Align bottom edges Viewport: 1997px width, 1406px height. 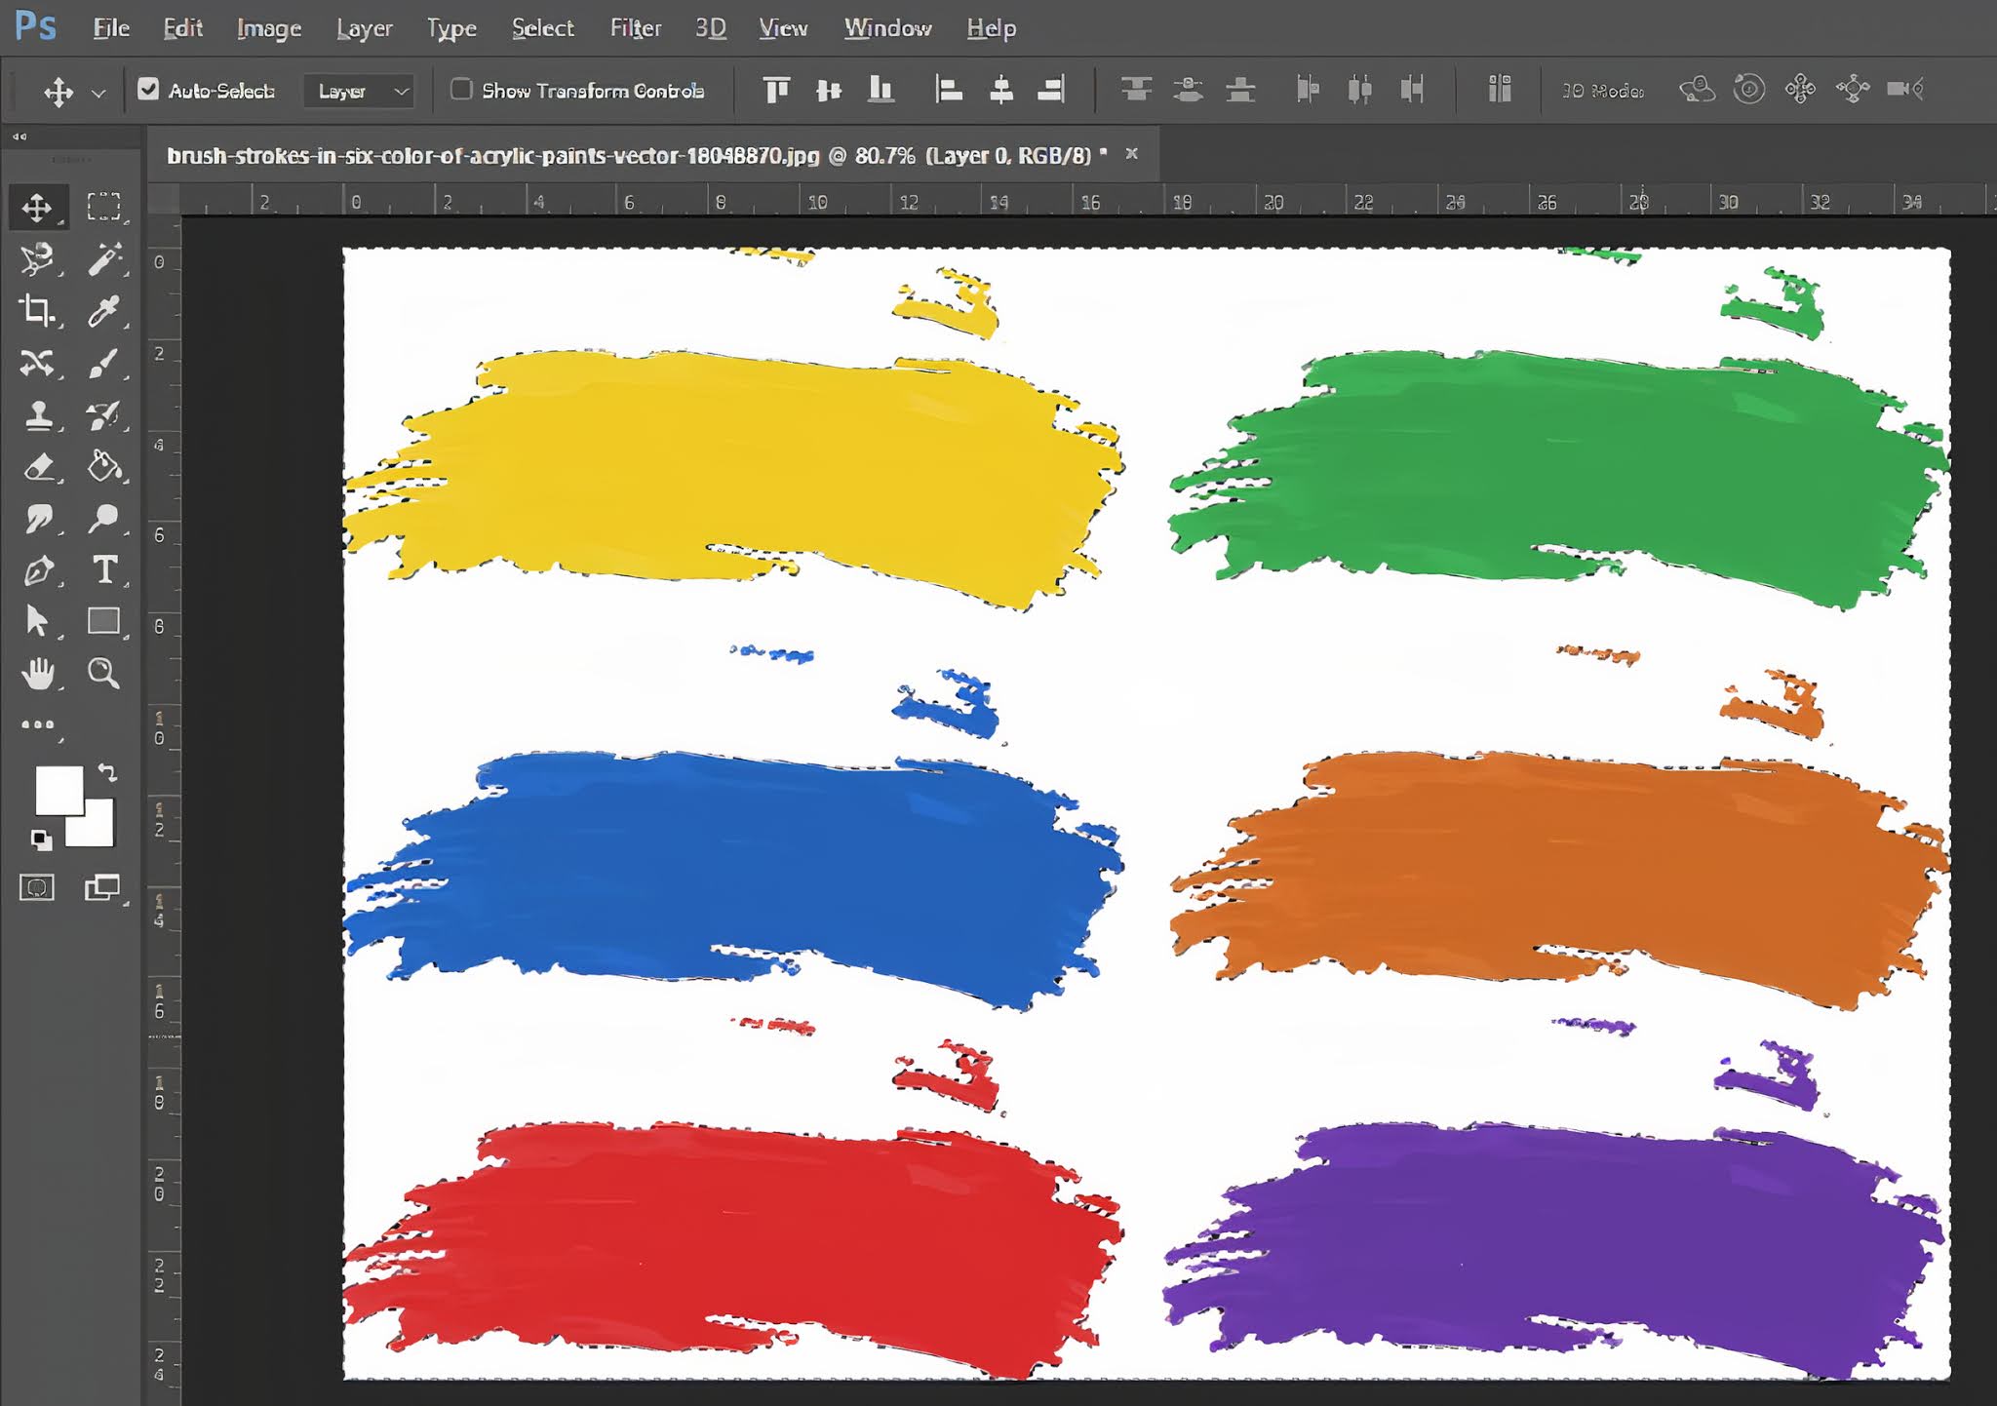pyautogui.click(x=881, y=90)
